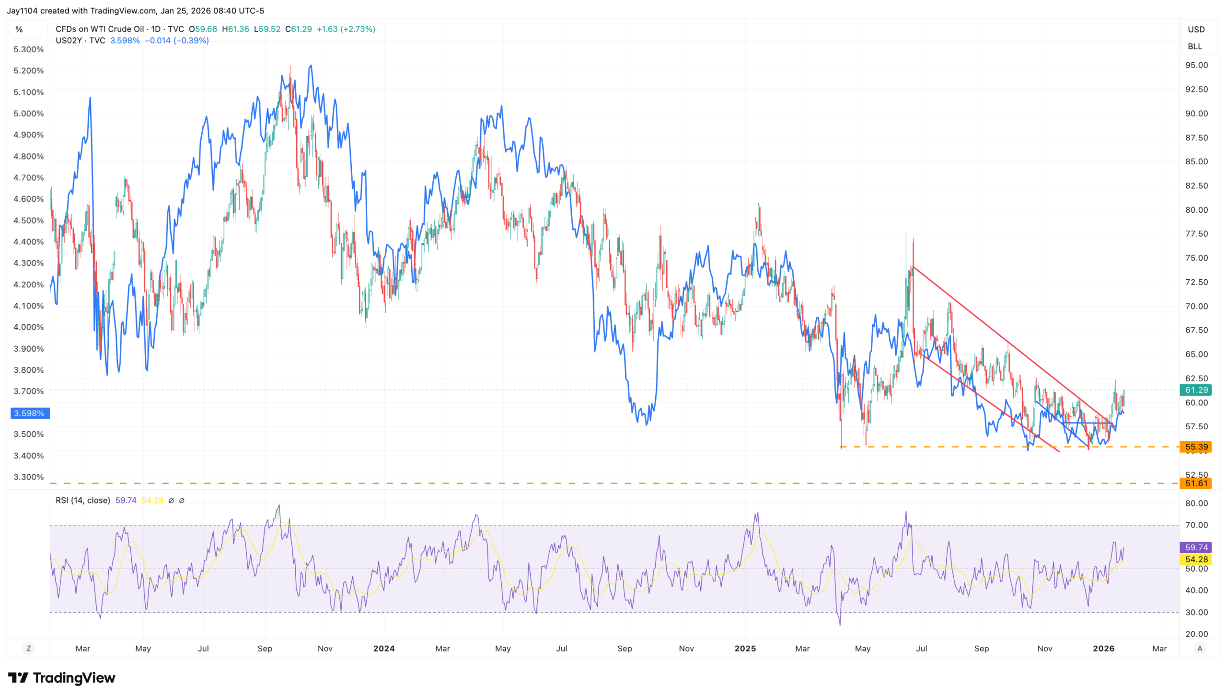Select the 2025 label on time axis
The image size is (1227, 698).
[745, 648]
